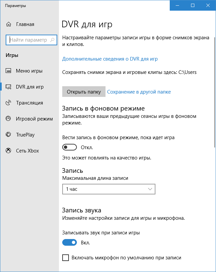
Task: Click the text Это может повлиять на качество игры
Action: (107, 158)
